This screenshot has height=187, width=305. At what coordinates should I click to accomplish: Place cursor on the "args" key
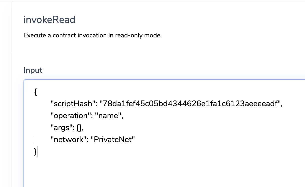coord(61,128)
